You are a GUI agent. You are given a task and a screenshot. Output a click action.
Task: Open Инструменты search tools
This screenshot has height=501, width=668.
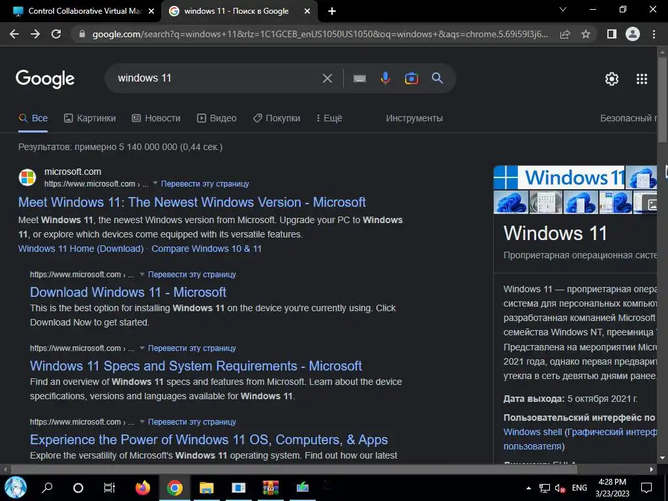tap(414, 118)
